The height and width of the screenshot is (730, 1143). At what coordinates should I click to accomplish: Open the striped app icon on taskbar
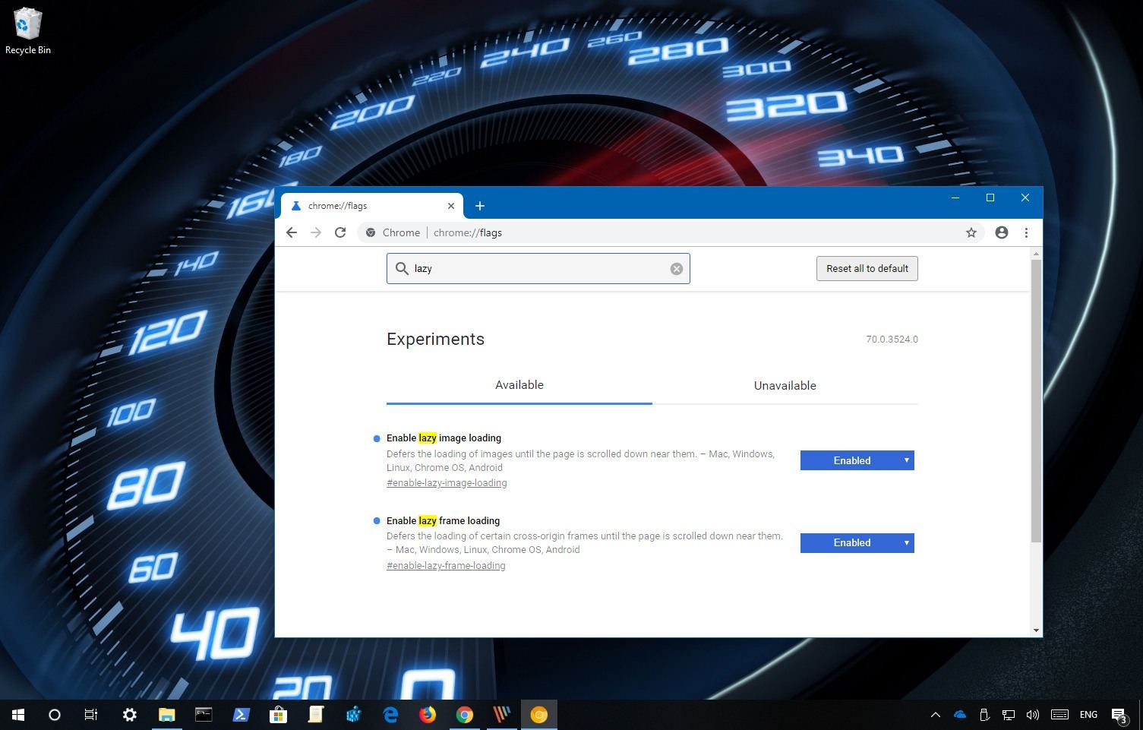502,715
